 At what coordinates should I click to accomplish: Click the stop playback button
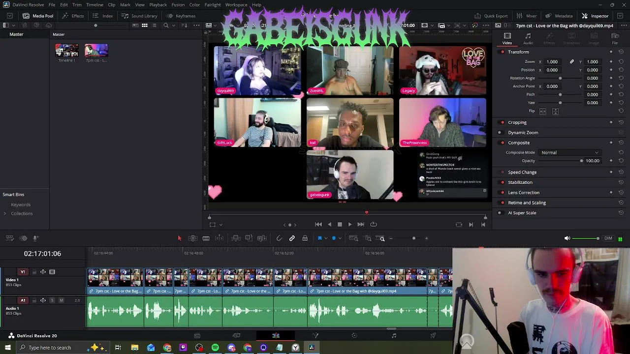pos(340,224)
